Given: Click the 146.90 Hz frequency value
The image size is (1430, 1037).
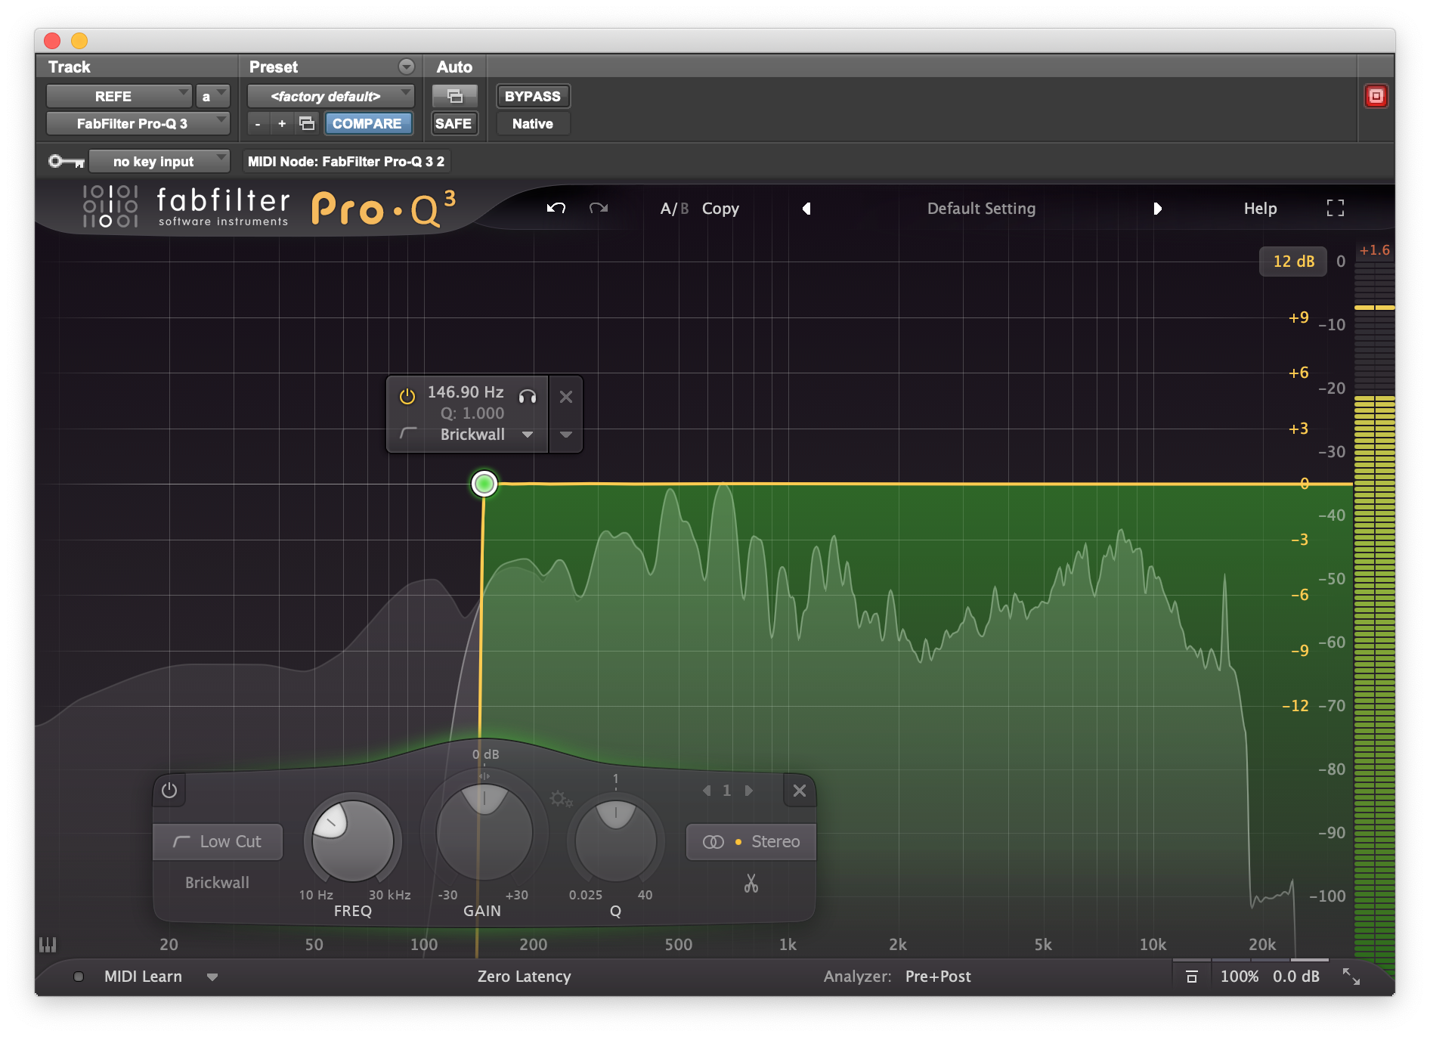Looking at the screenshot, I should [466, 392].
